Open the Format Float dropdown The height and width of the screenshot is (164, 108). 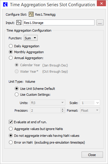tap(90, 110)
